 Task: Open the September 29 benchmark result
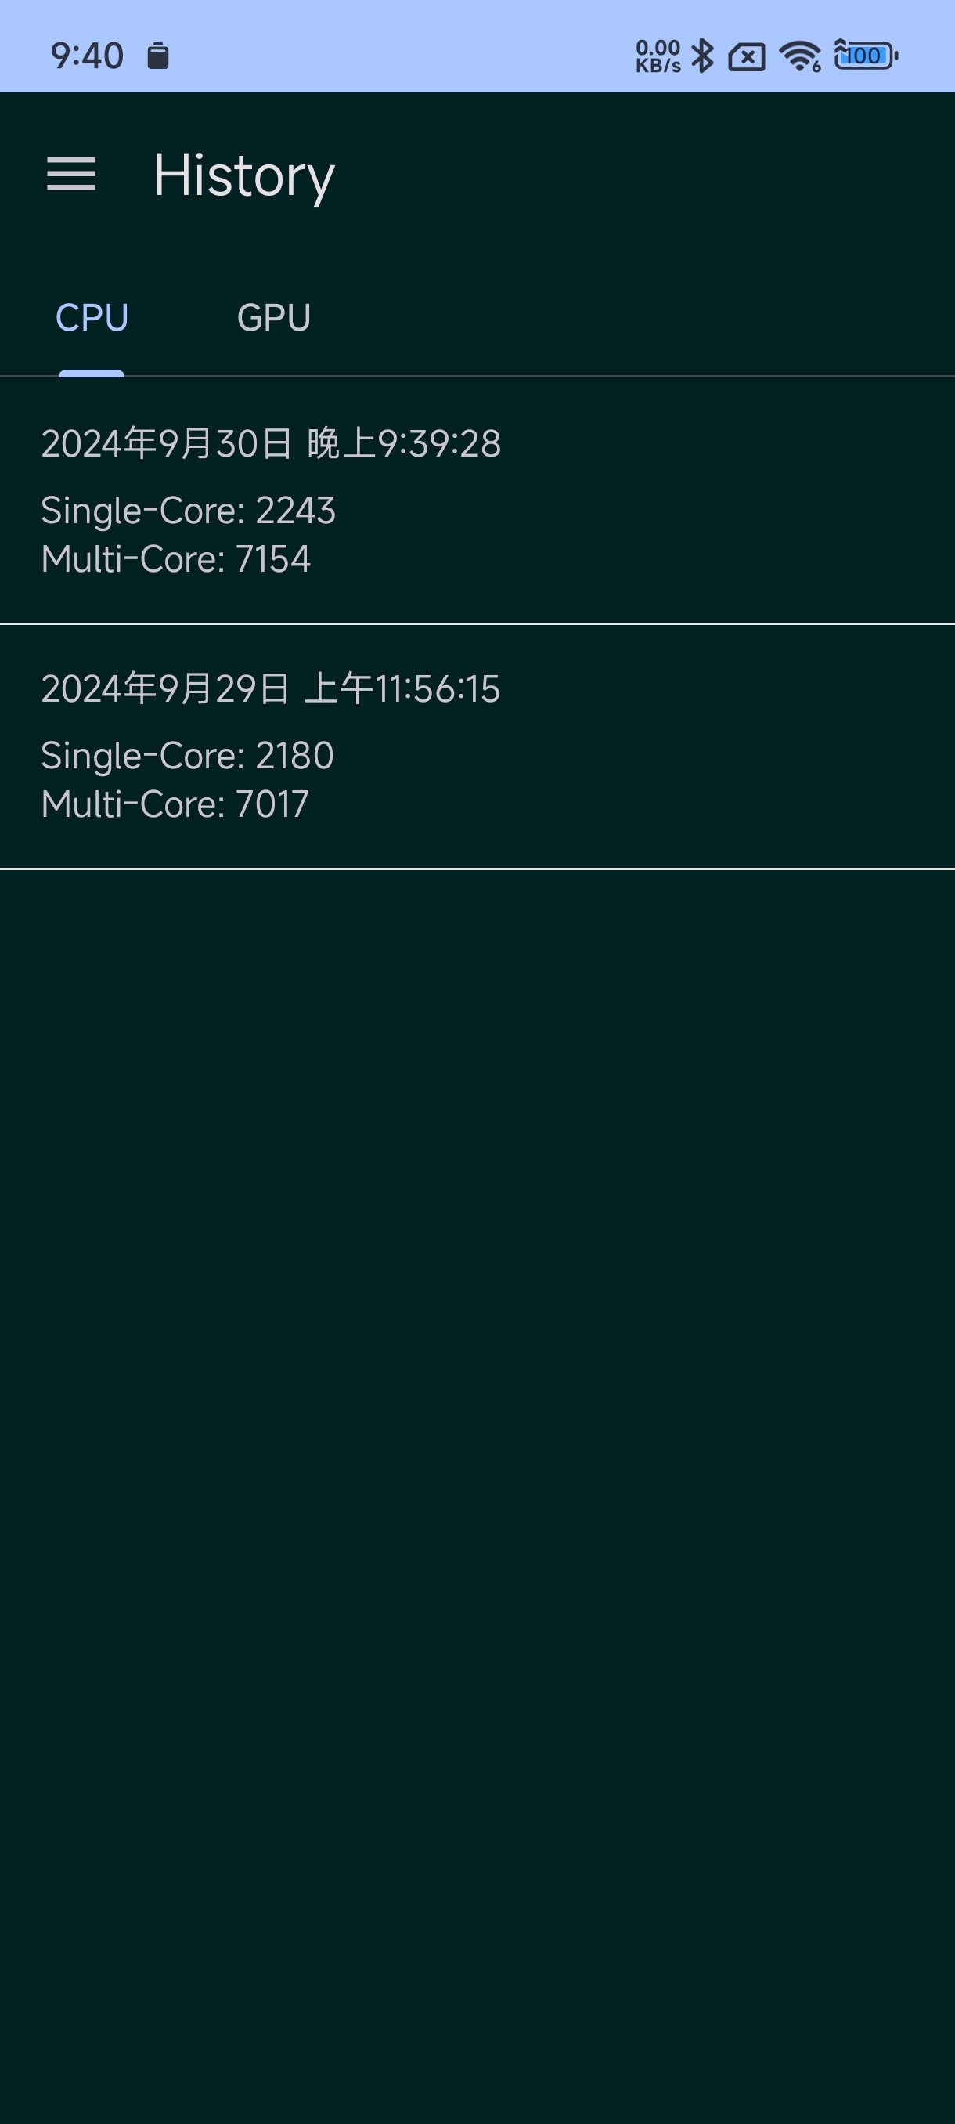(477, 746)
